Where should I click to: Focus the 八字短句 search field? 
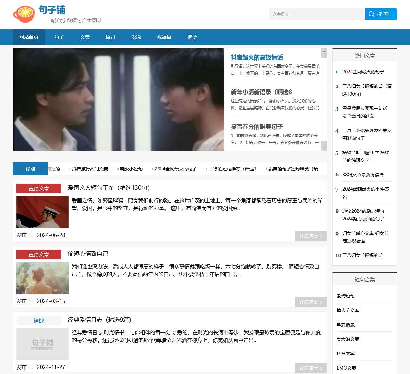coord(317,14)
